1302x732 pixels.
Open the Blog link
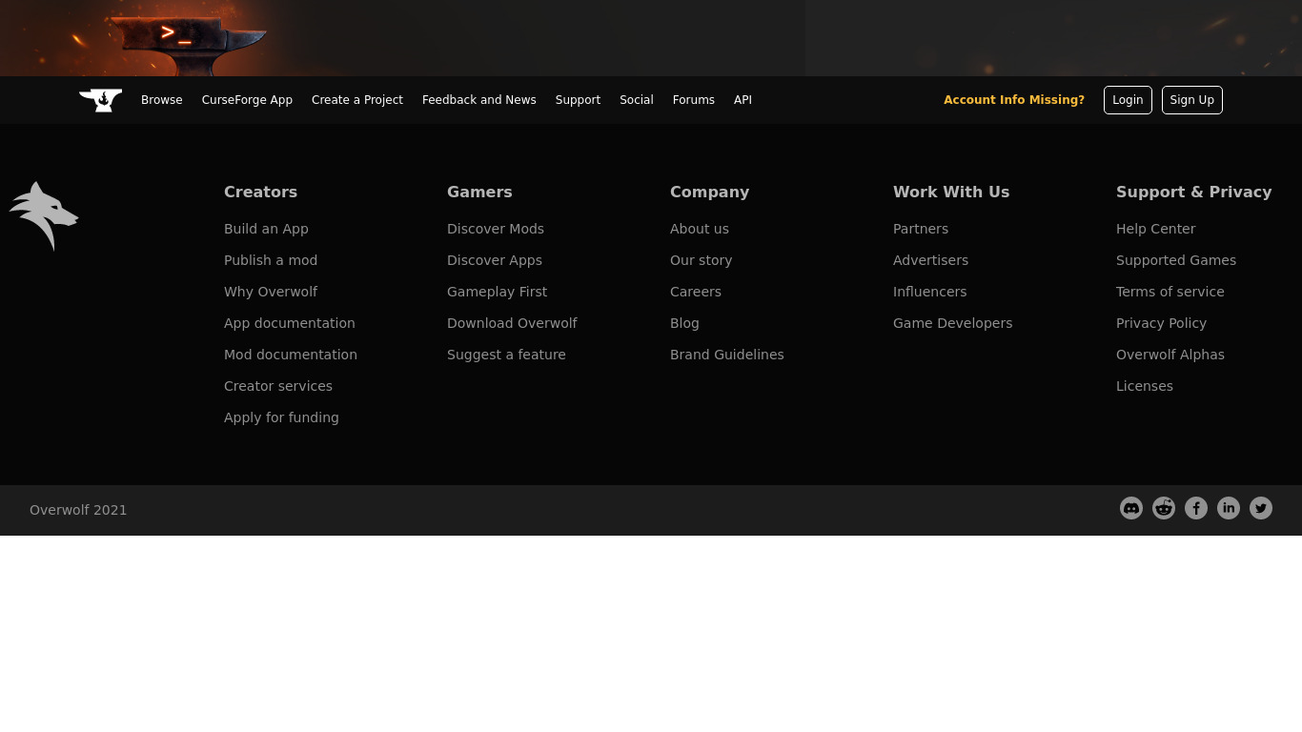(x=684, y=323)
